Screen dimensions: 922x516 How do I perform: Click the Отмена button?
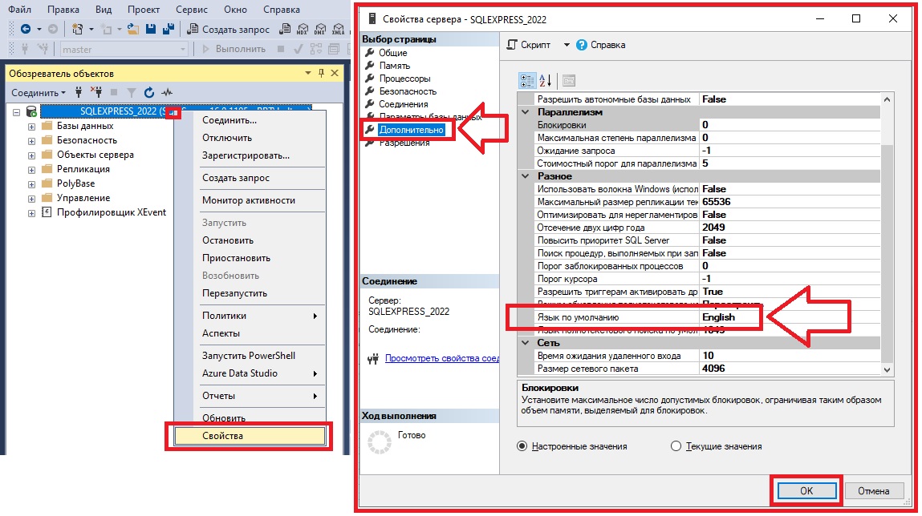(873, 490)
